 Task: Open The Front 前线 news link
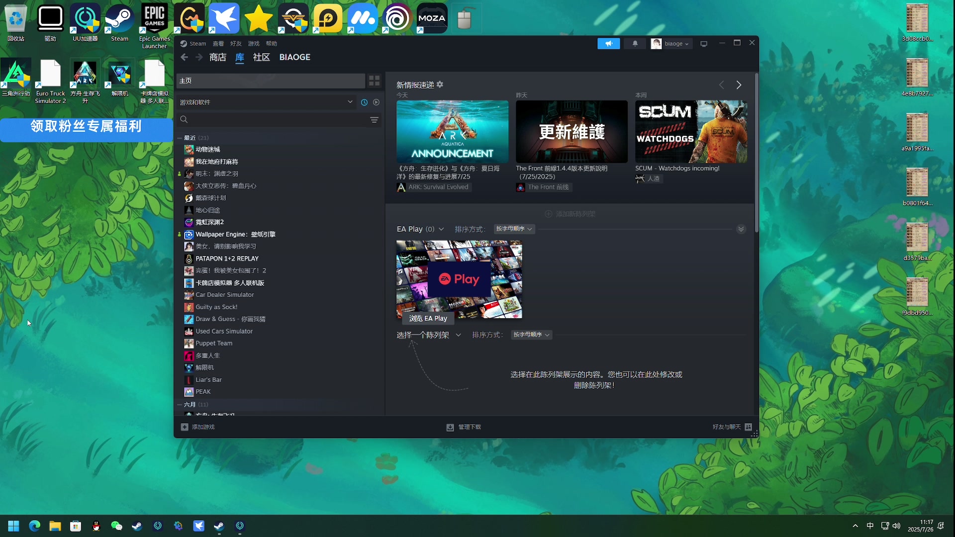click(543, 187)
